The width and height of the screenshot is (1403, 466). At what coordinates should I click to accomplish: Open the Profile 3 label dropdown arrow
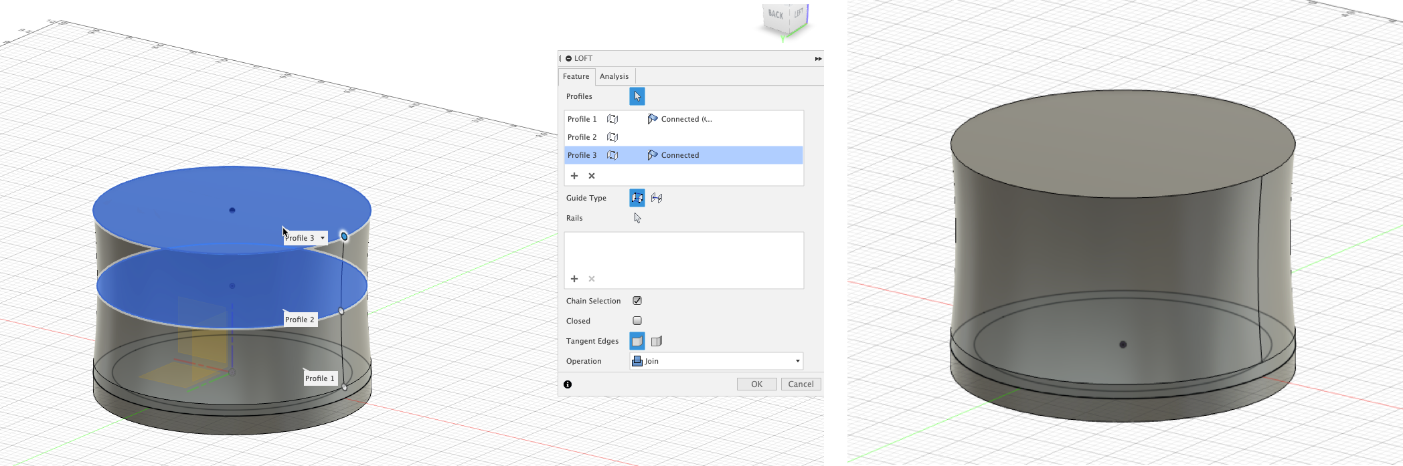(323, 238)
